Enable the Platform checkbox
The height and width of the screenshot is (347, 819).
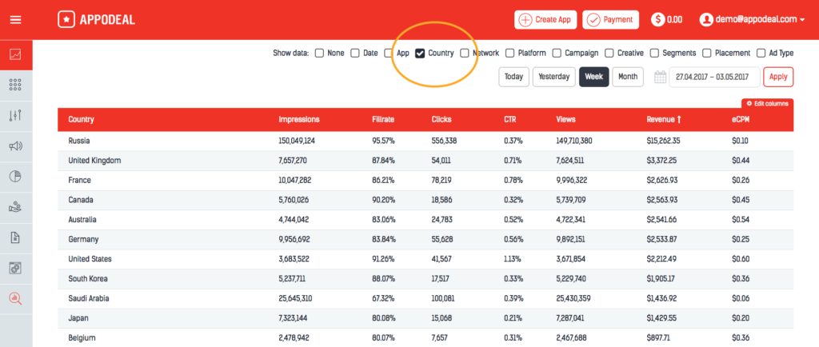(510, 54)
